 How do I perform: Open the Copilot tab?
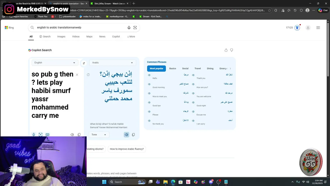pos(116,37)
